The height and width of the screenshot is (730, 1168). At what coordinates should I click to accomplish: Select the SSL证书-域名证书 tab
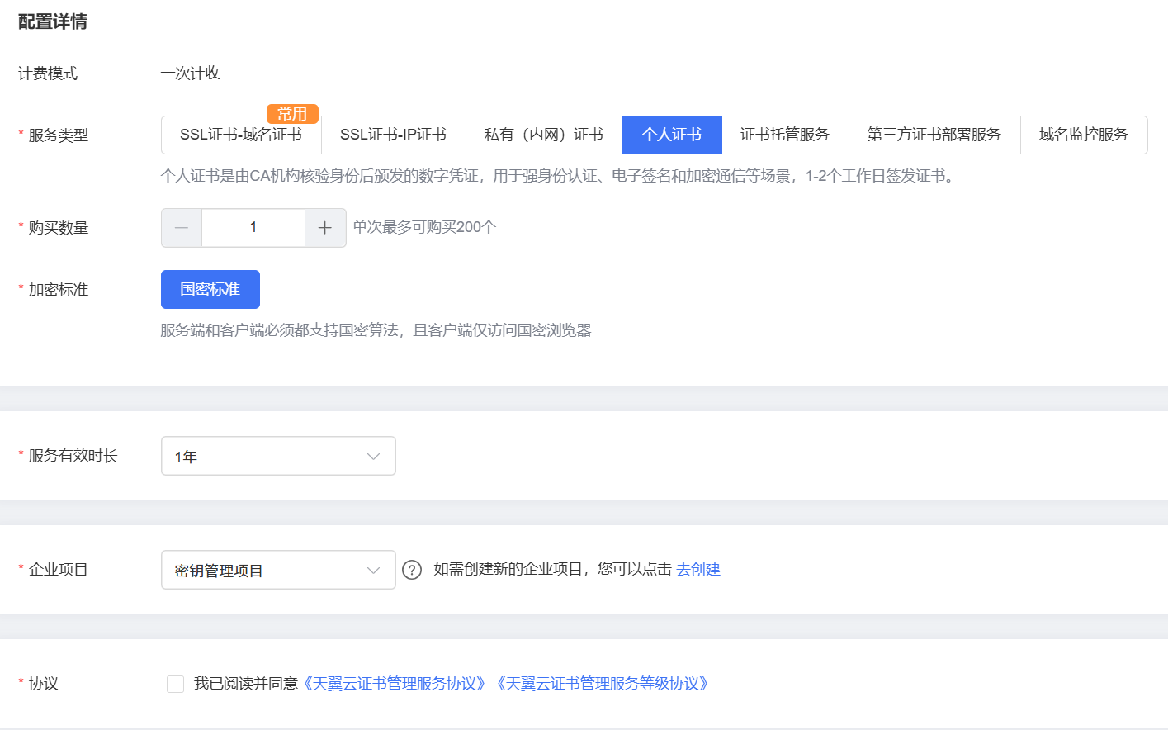coord(241,135)
